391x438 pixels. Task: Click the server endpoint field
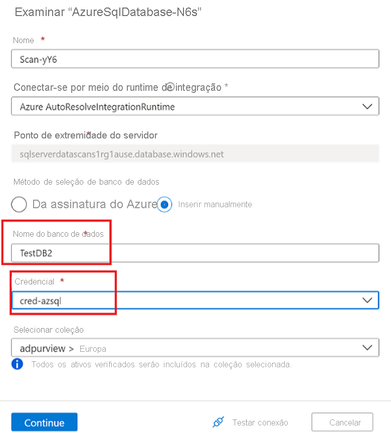[195, 154]
